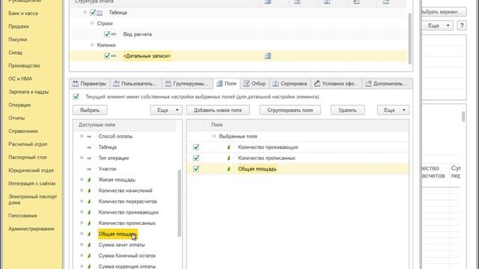479x269 pixels.
Task: Open Еще dropdown next to Выбрать
Action: pyautogui.click(x=166, y=110)
